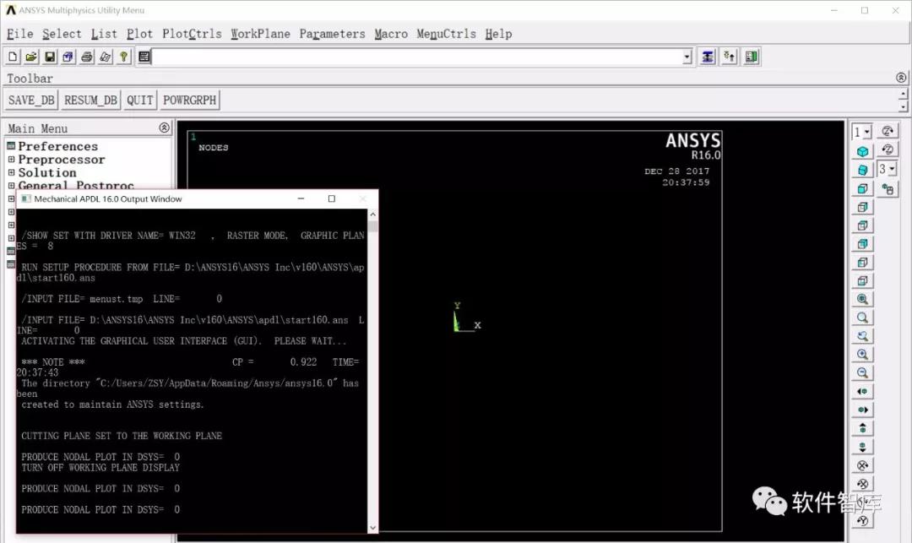
Task: Open a file with the folder icon
Action: [30, 56]
